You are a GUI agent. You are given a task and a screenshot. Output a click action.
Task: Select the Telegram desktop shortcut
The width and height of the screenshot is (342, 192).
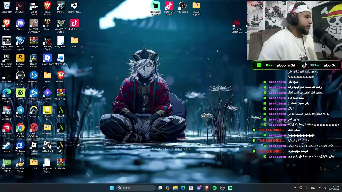tap(20, 112)
